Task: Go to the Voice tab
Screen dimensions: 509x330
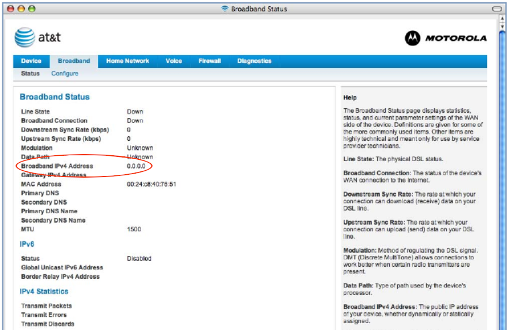Action: point(173,61)
